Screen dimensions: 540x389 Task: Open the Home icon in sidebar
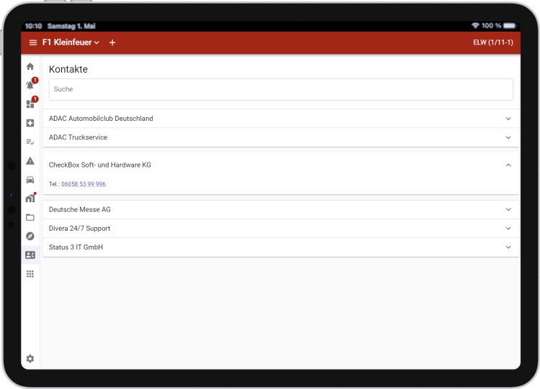tap(30, 66)
